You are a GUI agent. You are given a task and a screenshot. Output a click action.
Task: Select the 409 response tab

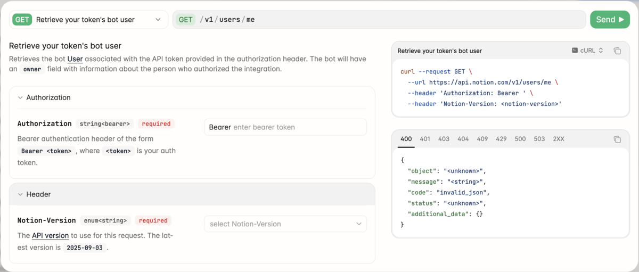(482, 139)
